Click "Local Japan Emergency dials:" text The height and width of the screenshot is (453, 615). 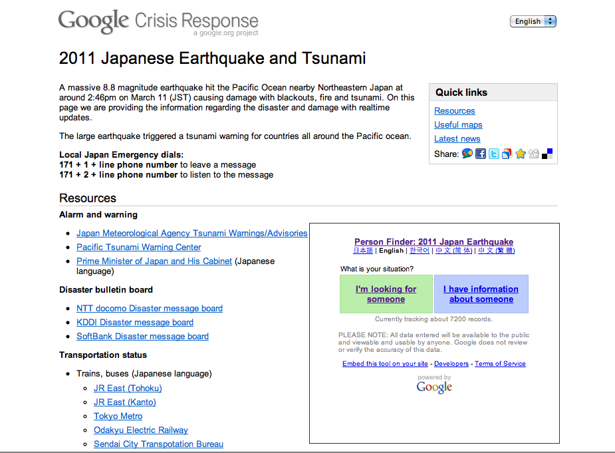pyautogui.click(x=121, y=155)
